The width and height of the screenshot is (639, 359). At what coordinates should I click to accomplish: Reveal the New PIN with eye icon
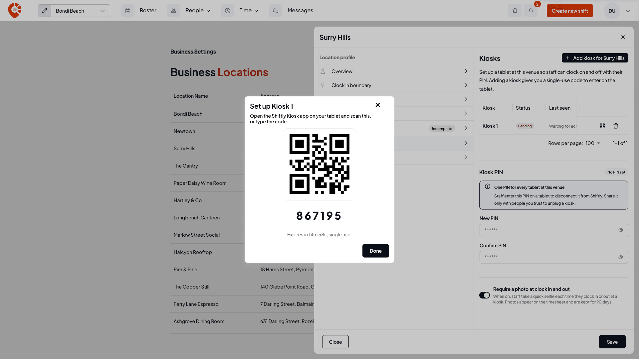click(x=621, y=230)
